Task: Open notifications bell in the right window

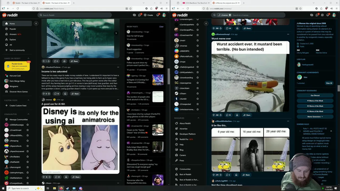Action: 328,15
